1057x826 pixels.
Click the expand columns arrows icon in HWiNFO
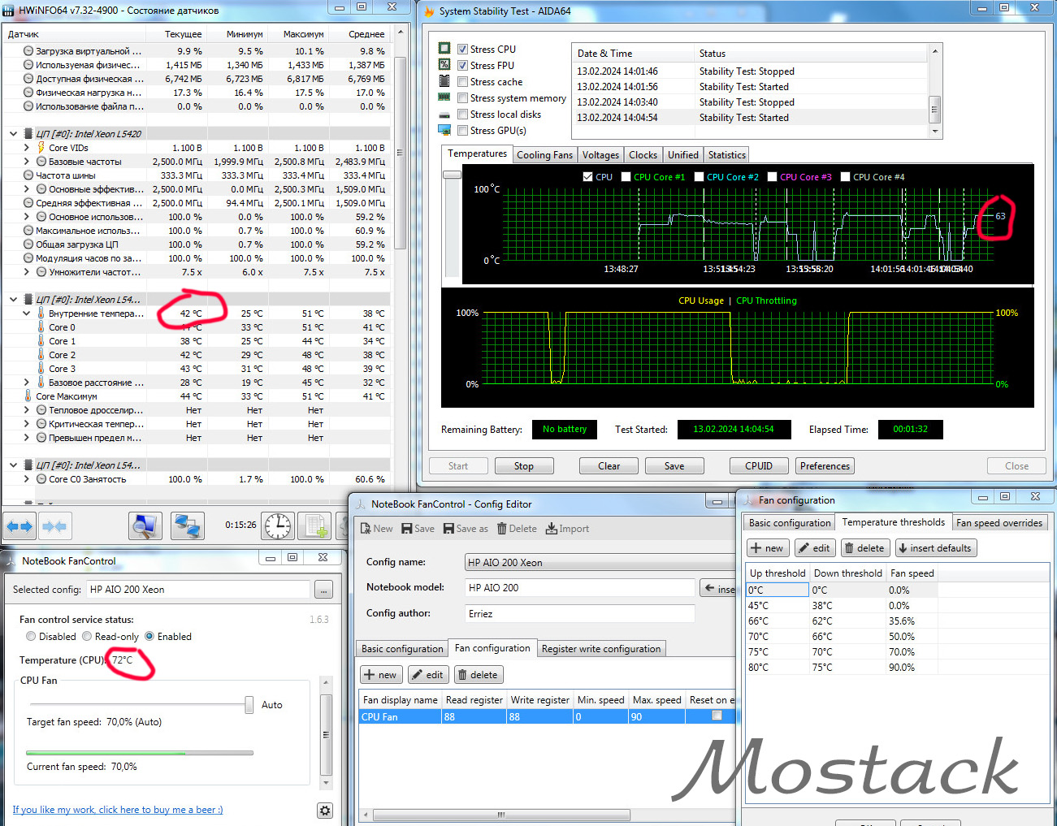[x=19, y=526]
